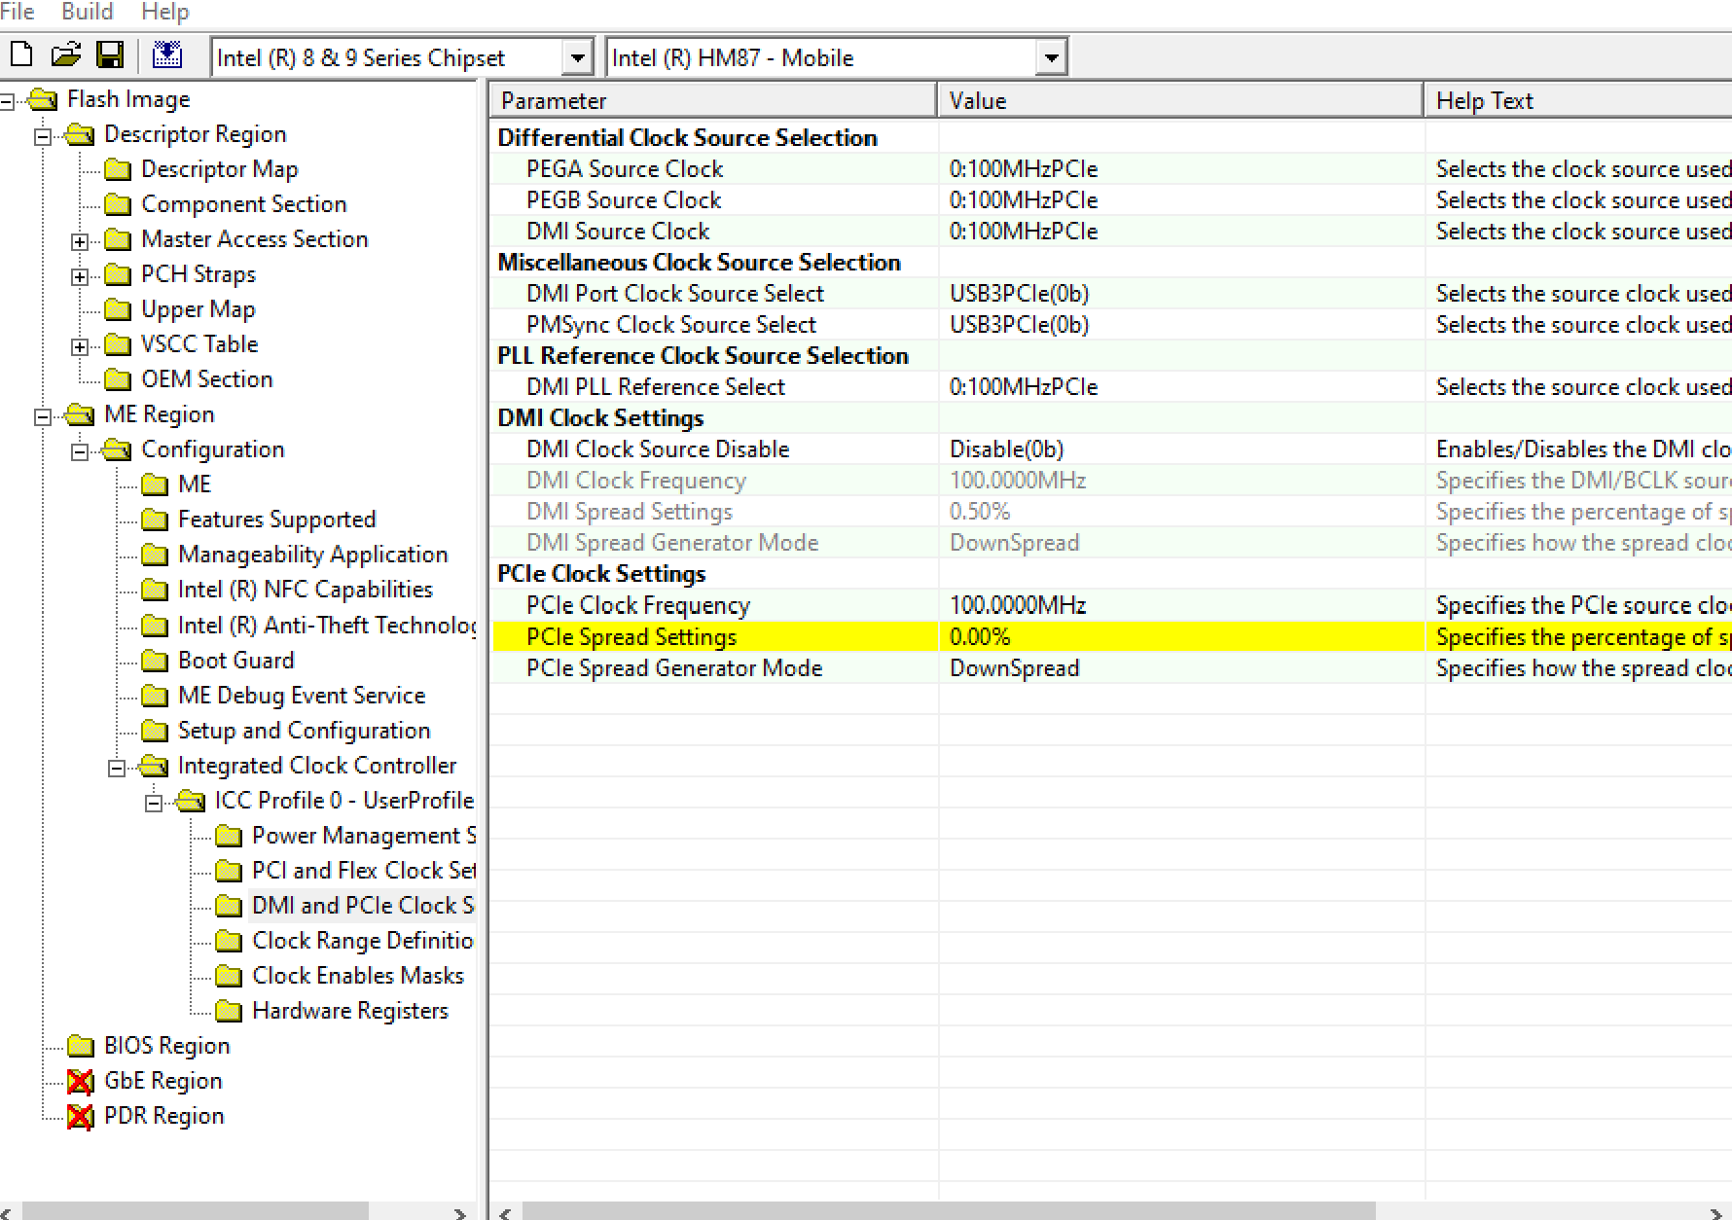Select PCIe Clock Frequency parameter row

[1111, 605]
